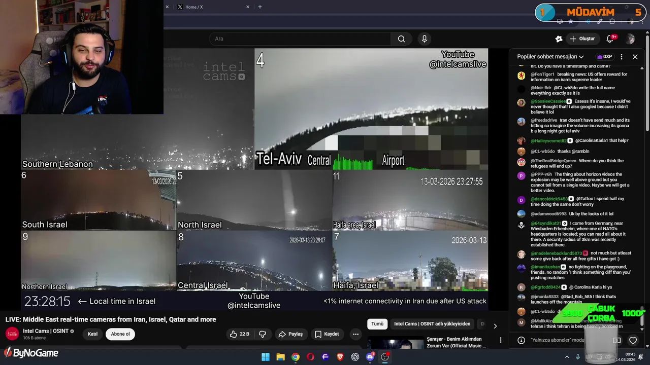The width and height of the screenshot is (650, 365).
Task: Open Intel Cams | OSINT channel avatar
Action: [12, 334]
